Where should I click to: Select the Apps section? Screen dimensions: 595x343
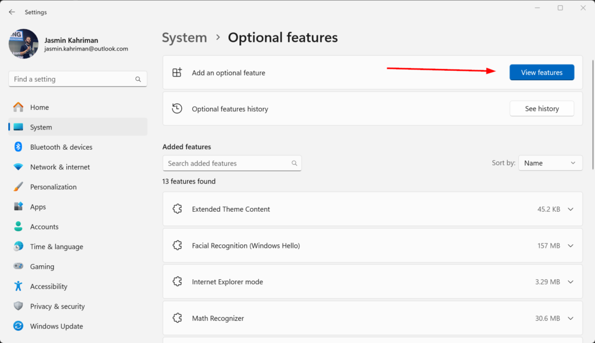point(38,207)
